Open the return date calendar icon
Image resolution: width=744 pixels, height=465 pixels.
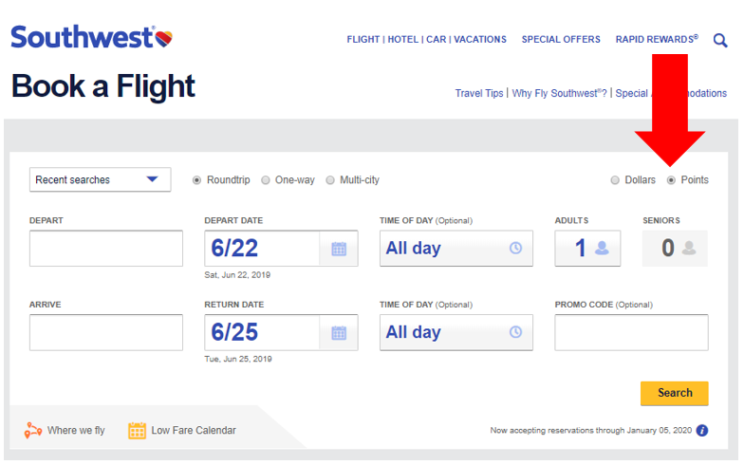(x=339, y=333)
